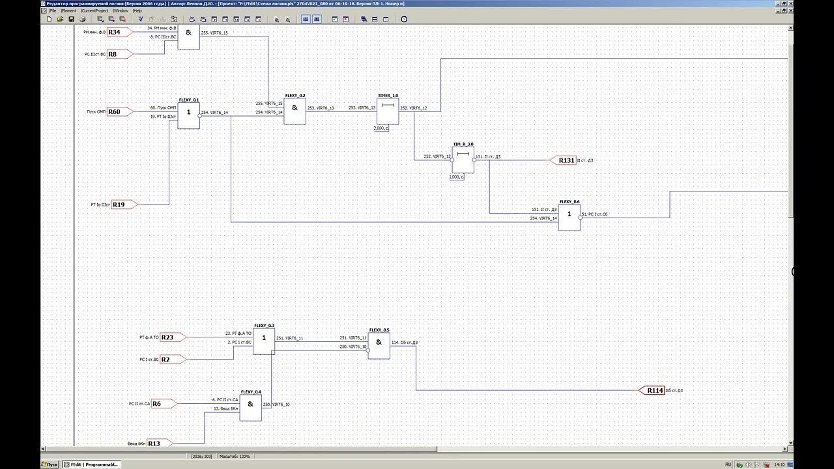Select the TIMER_1.0 block
The height and width of the screenshot is (469, 834).
tap(388, 111)
